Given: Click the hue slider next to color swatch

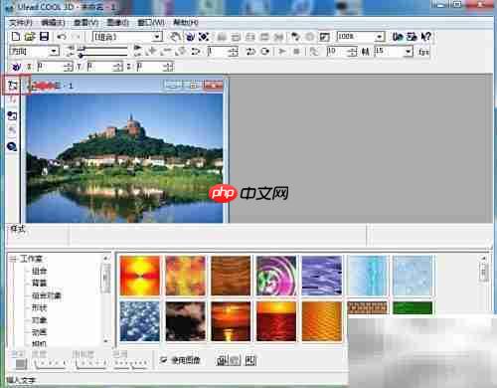Looking at the screenshot, I should click(x=51, y=364).
